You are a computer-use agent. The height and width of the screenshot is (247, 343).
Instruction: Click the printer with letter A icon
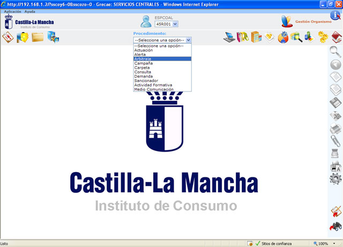[x=335, y=166]
